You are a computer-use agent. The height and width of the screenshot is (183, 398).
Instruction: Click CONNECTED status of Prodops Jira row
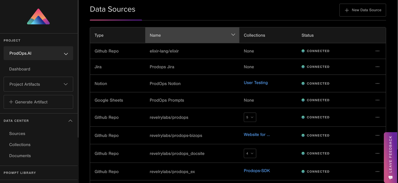point(315,67)
